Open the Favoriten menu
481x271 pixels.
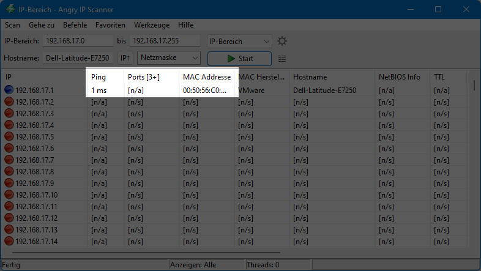(x=110, y=25)
